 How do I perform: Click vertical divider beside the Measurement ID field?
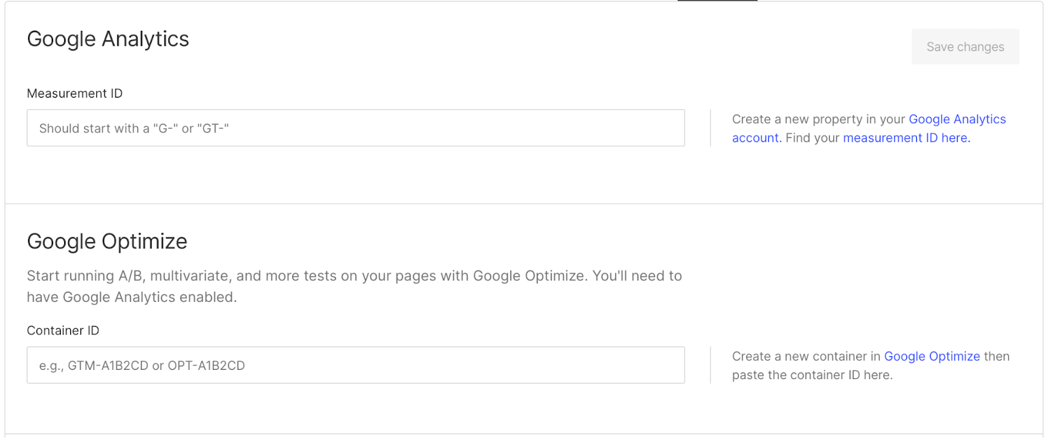coord(711,128)
